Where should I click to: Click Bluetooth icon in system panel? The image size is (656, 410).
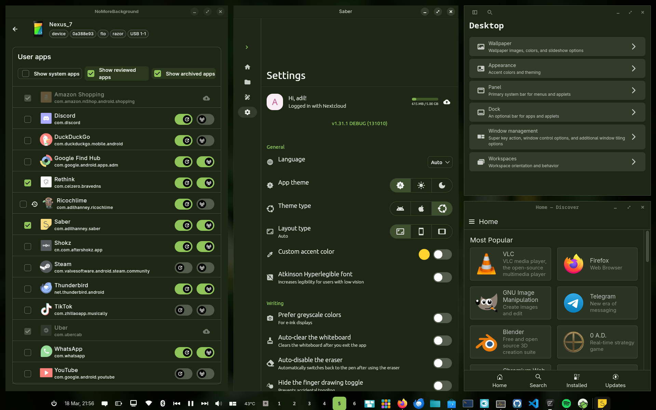[x=163, y=404]
